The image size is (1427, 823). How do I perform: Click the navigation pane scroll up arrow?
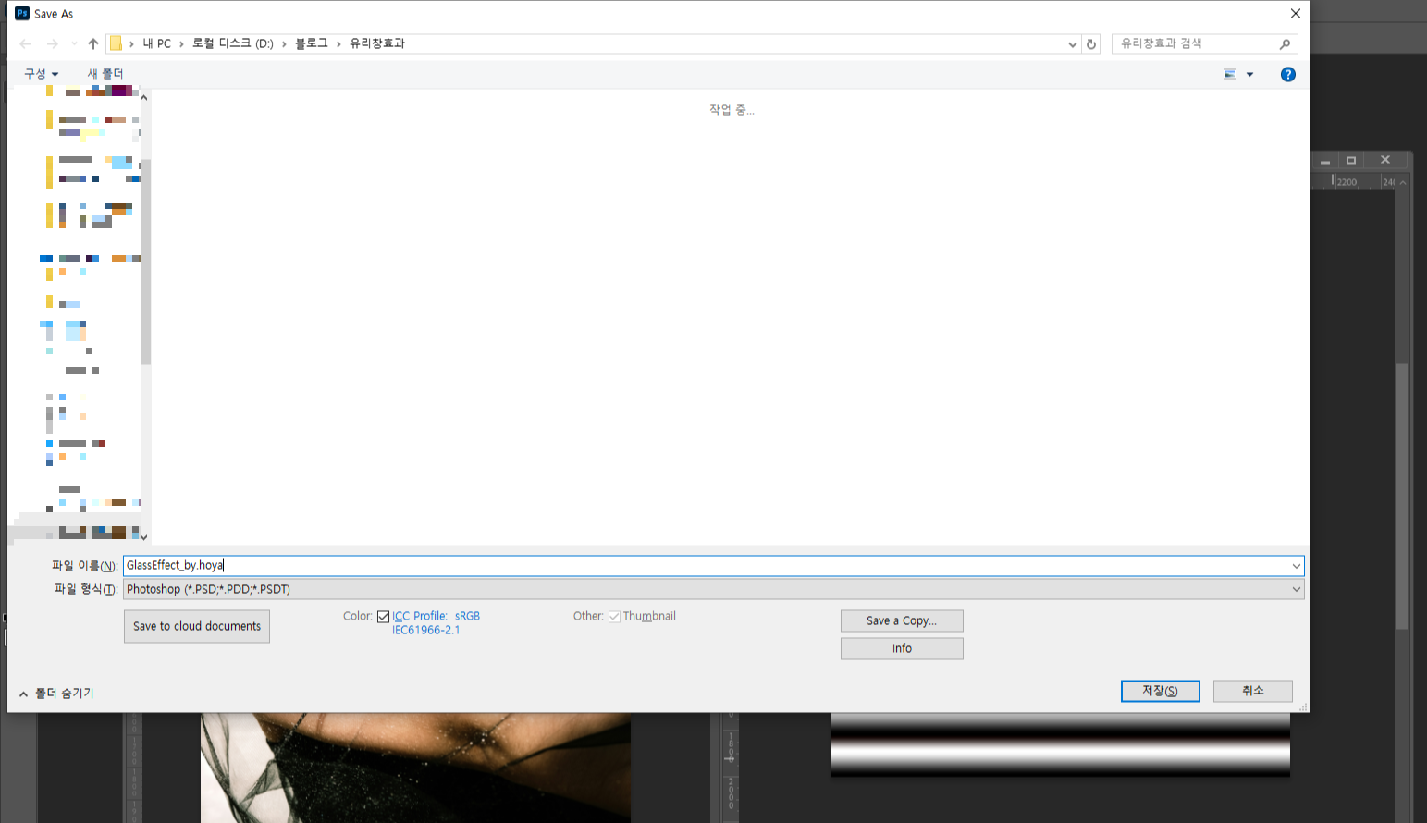pos(144,97)
